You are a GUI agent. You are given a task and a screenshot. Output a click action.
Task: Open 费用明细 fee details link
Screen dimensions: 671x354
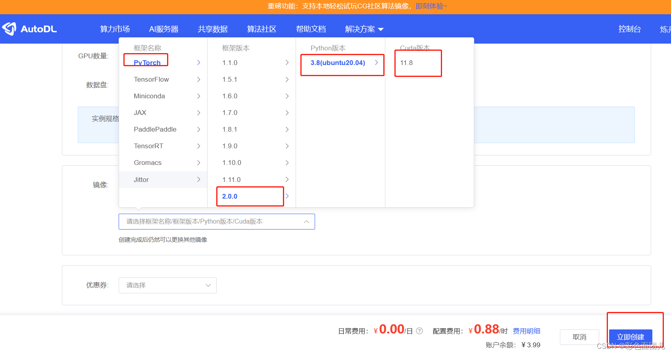pyautogui.click(x=526, y=331)
